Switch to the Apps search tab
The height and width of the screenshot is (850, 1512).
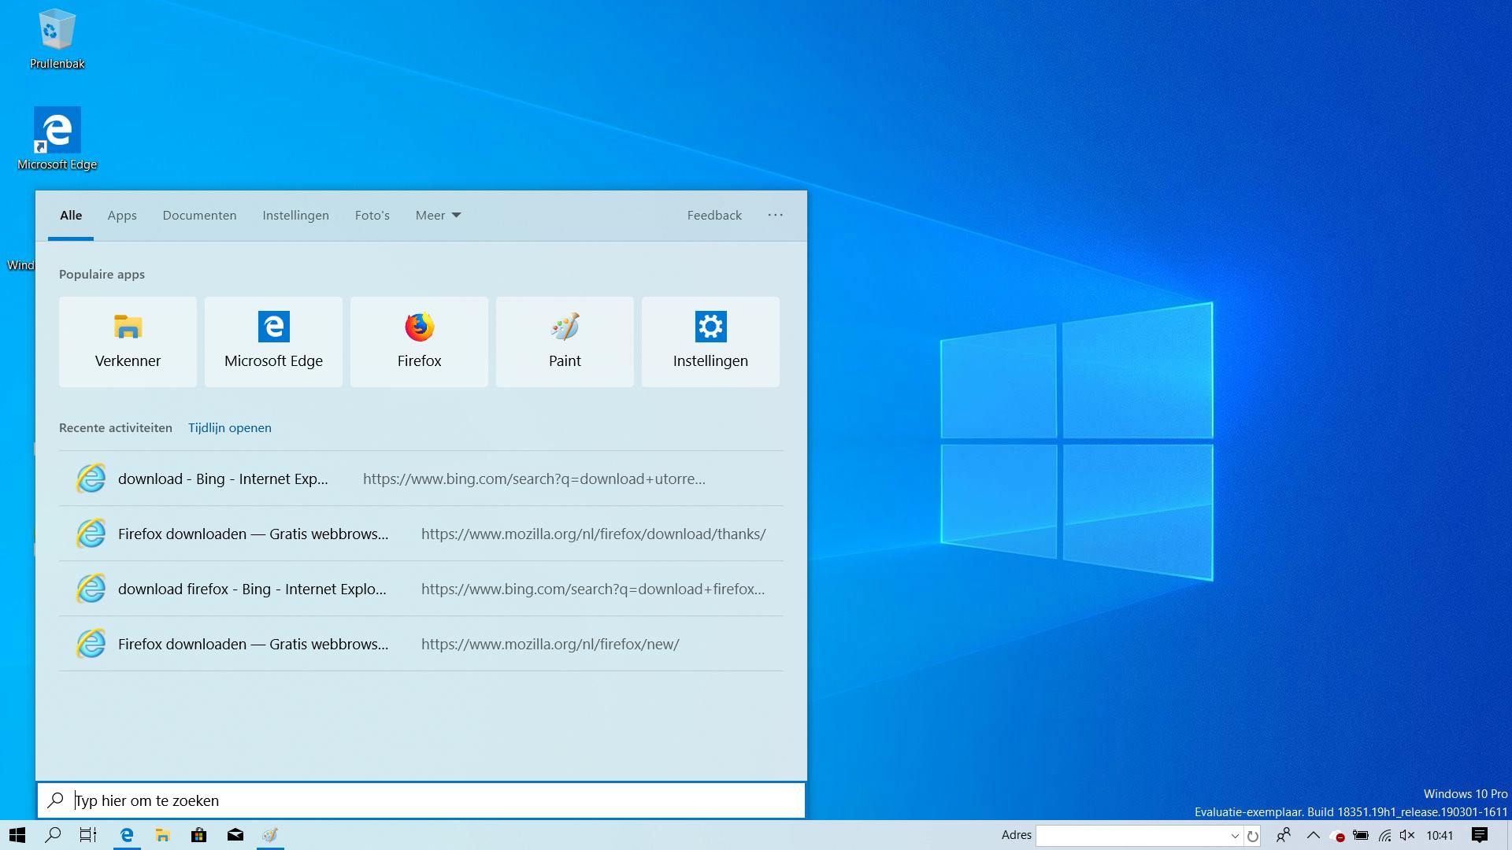[x=121, y=215]
